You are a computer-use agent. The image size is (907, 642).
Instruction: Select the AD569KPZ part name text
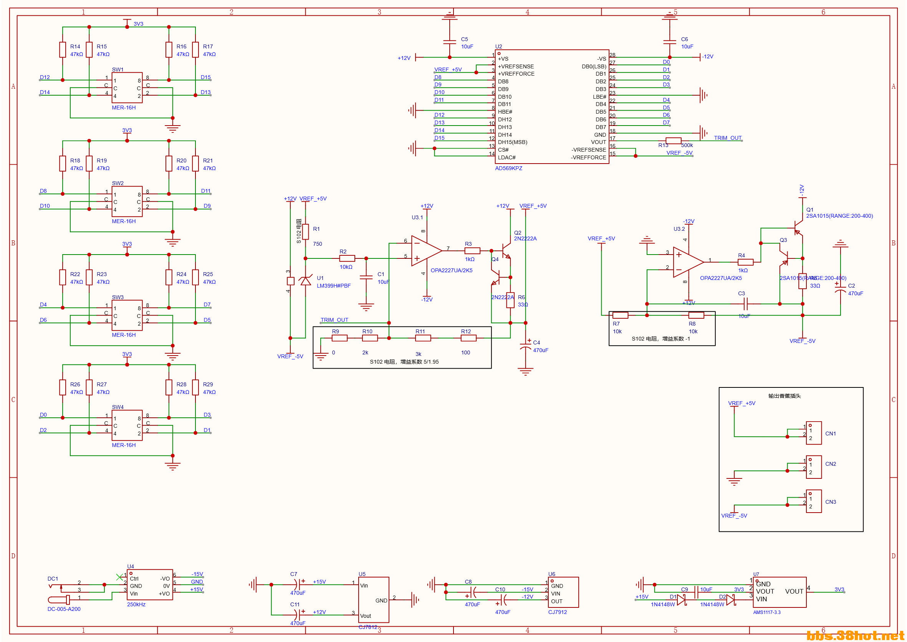coord(508,168)
